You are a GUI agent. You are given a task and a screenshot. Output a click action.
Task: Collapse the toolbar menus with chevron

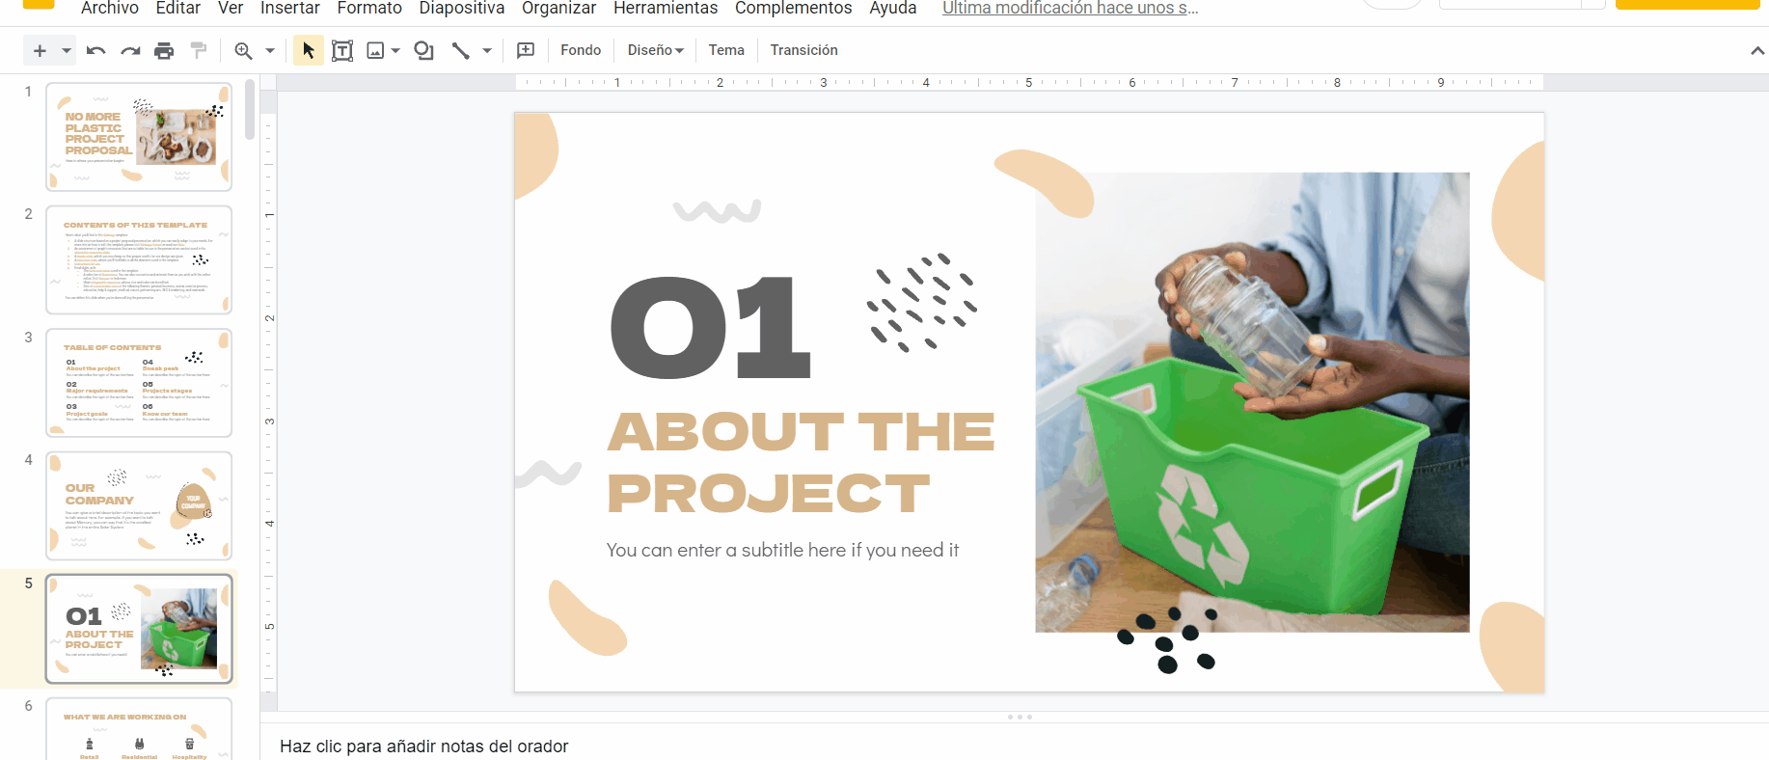click(x=1757, y=50)
